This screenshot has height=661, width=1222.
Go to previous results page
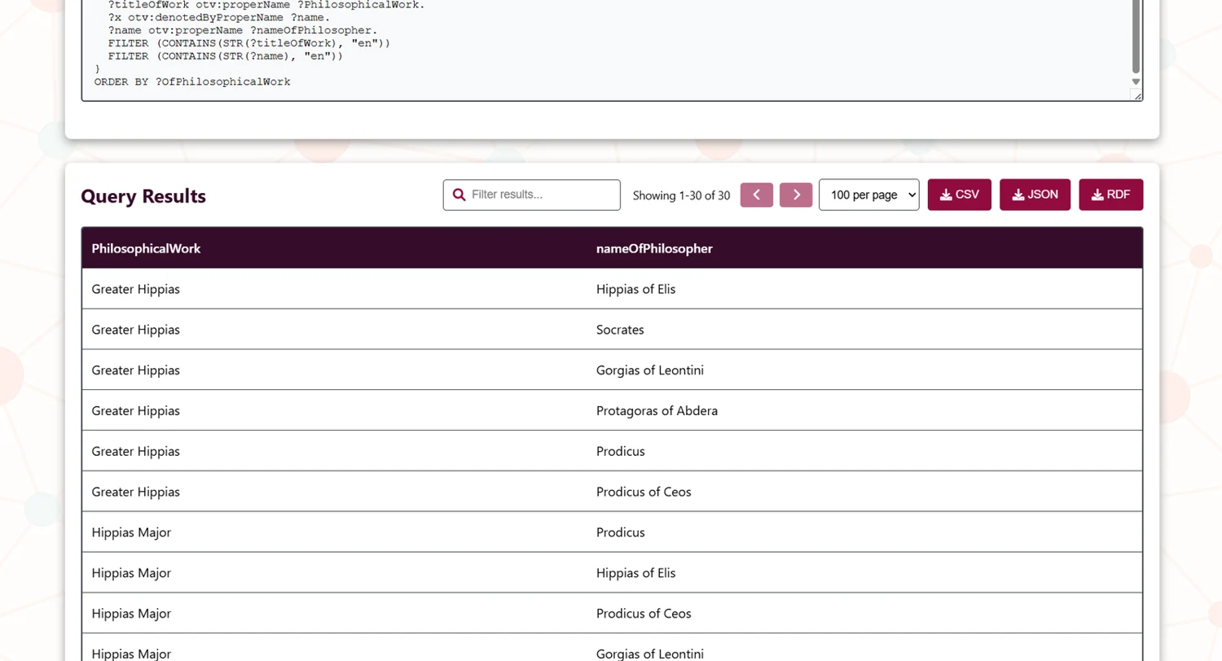756,195
